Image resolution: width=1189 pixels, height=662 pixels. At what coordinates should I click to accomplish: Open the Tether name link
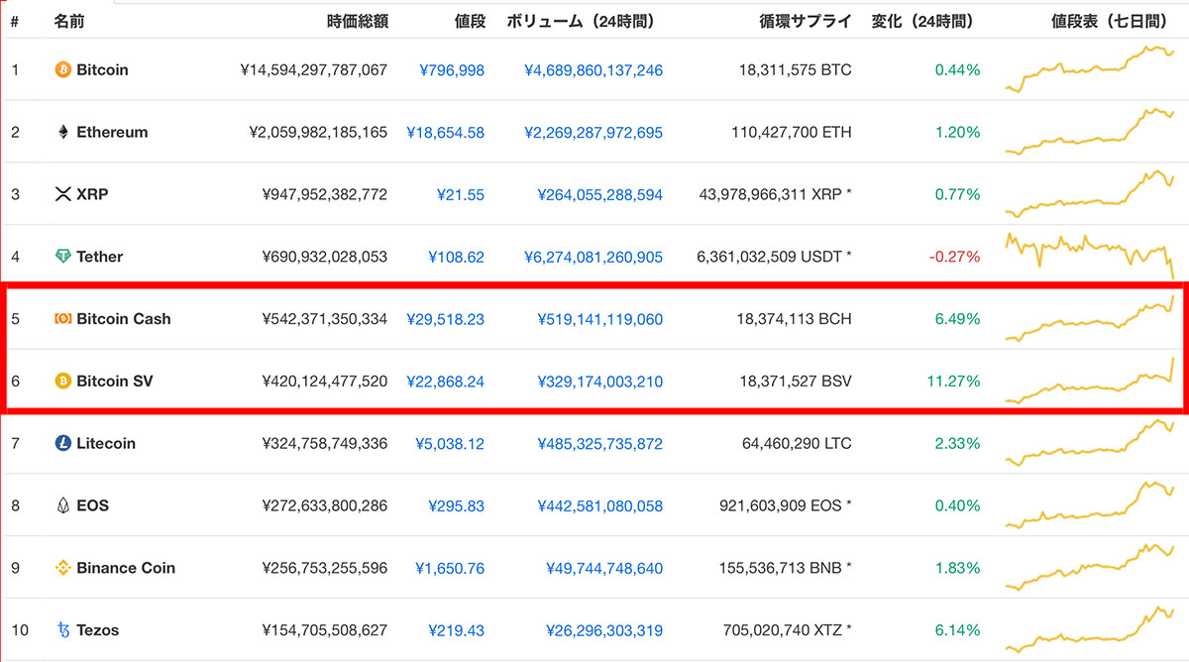99,257
